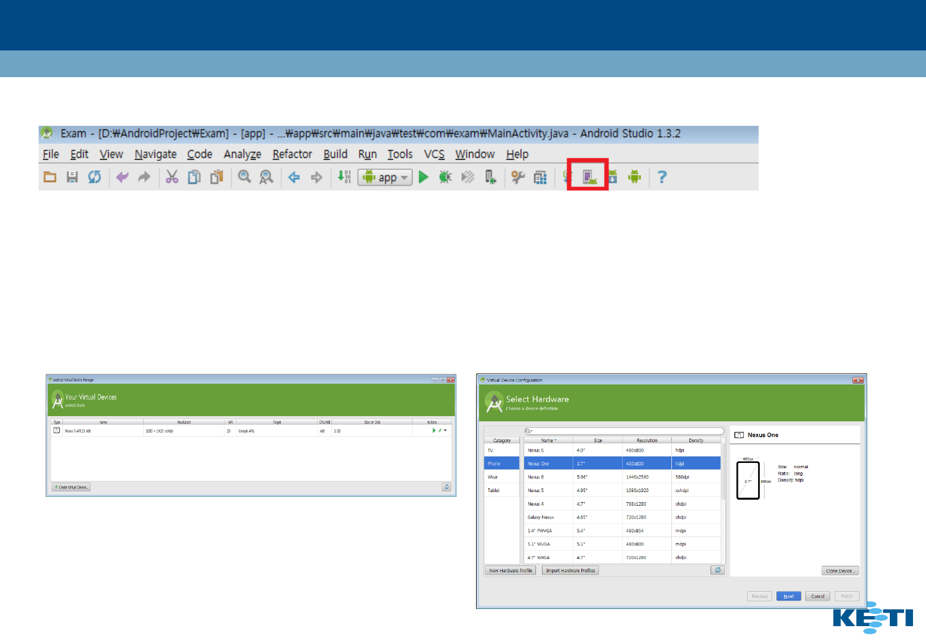Open the app run configuration dropdown
Image resolution: width=926 pixels, height=641 pixels.
(x=385, y=177)
